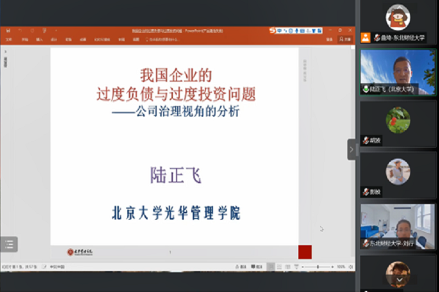Click the cartoon avatar of the 东北财经大学 participant at the top

click(398, 18)
